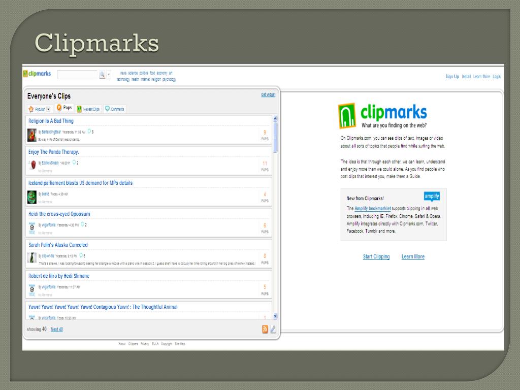Viewport: 520px width, 390px height.
Task: Focus the search input field
Action: 78,75
